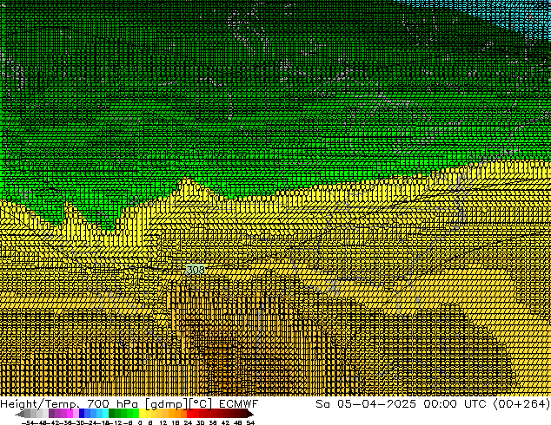The width and height of the screenshot is (551, 425).
Task: Click the 00:00 time text
Action: [x=440, y=404]
